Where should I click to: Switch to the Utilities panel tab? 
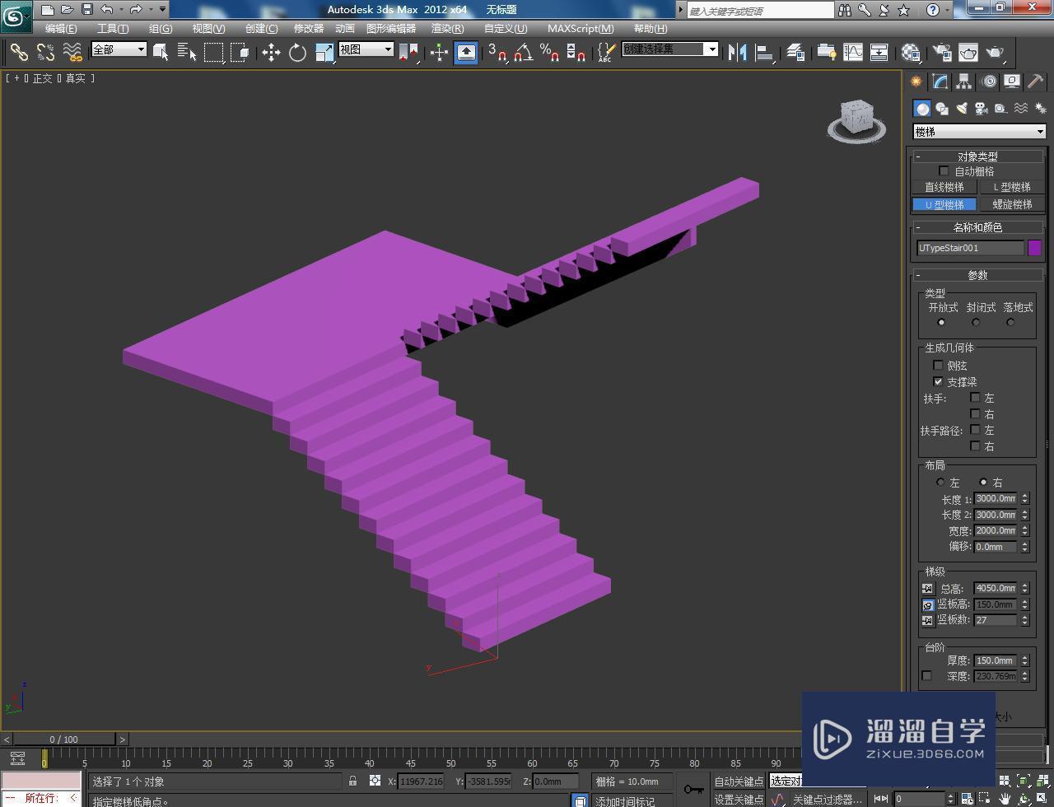pos(1035,82)
